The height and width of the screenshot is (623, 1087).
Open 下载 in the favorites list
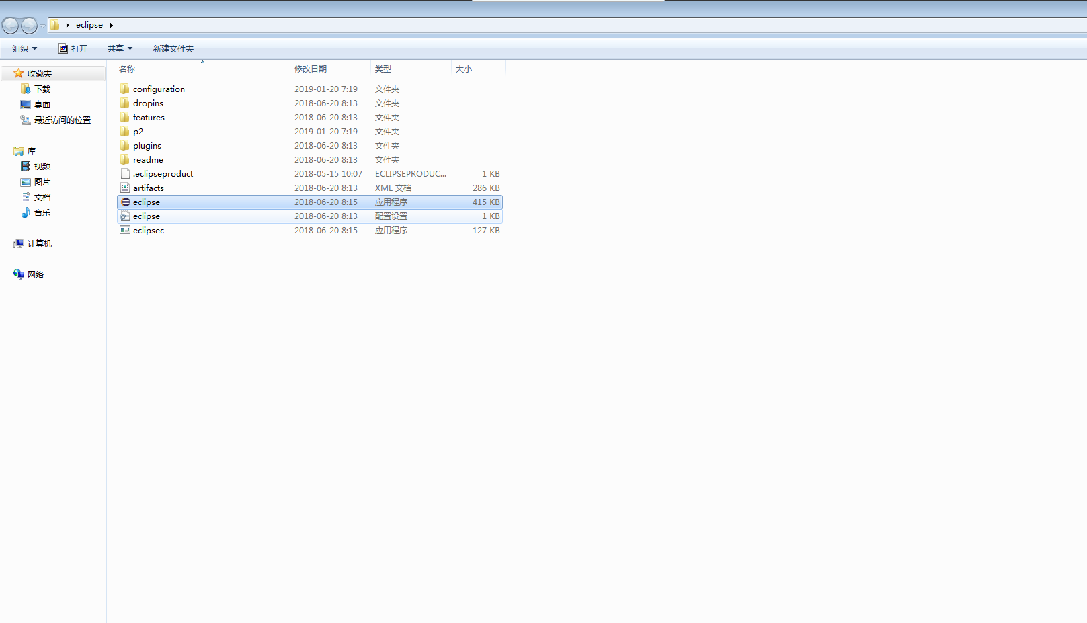[42, 89]
